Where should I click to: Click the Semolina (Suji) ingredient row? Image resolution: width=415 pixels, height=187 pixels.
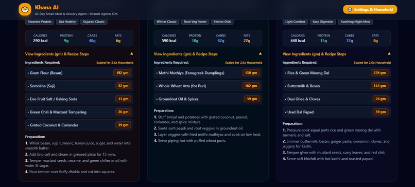[79, 86]
